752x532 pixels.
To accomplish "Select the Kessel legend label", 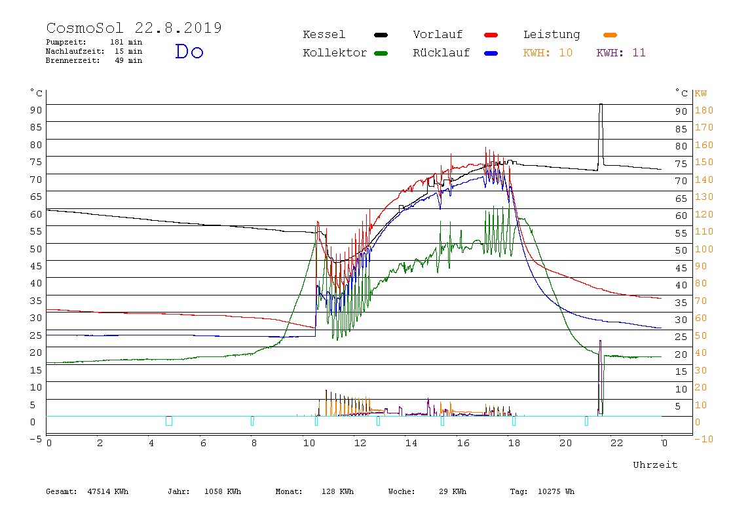I will pos(324,35).
